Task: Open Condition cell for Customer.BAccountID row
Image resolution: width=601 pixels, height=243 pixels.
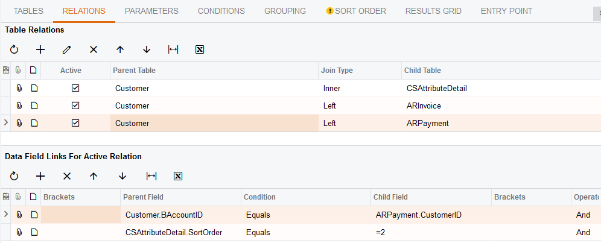Action: 305,215
